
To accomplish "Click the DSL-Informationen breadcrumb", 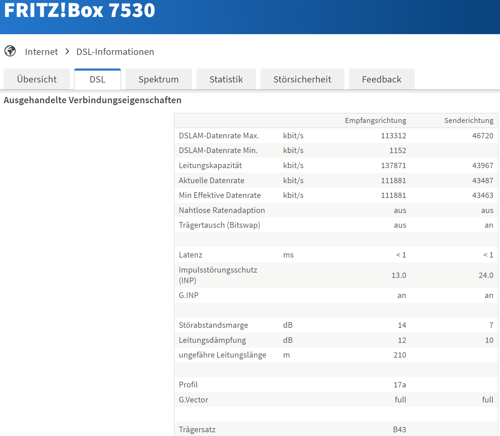I will [x=115, y=52].
